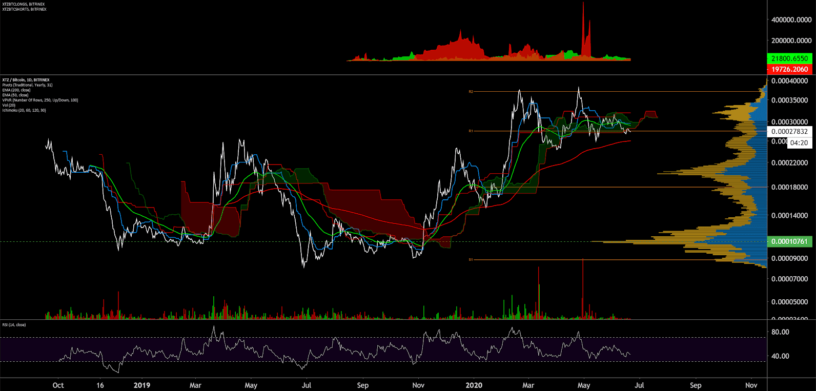Select the VPVR indicator legend label
Image resolution: width=816 pixels, height=391 pixels.
pyautogui.click(x=40, y=100)
